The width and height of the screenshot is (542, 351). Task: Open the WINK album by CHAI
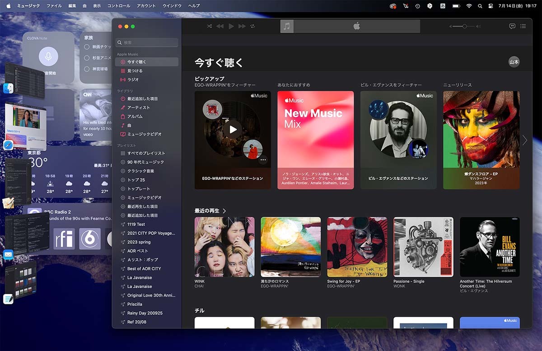pos(224,247)
